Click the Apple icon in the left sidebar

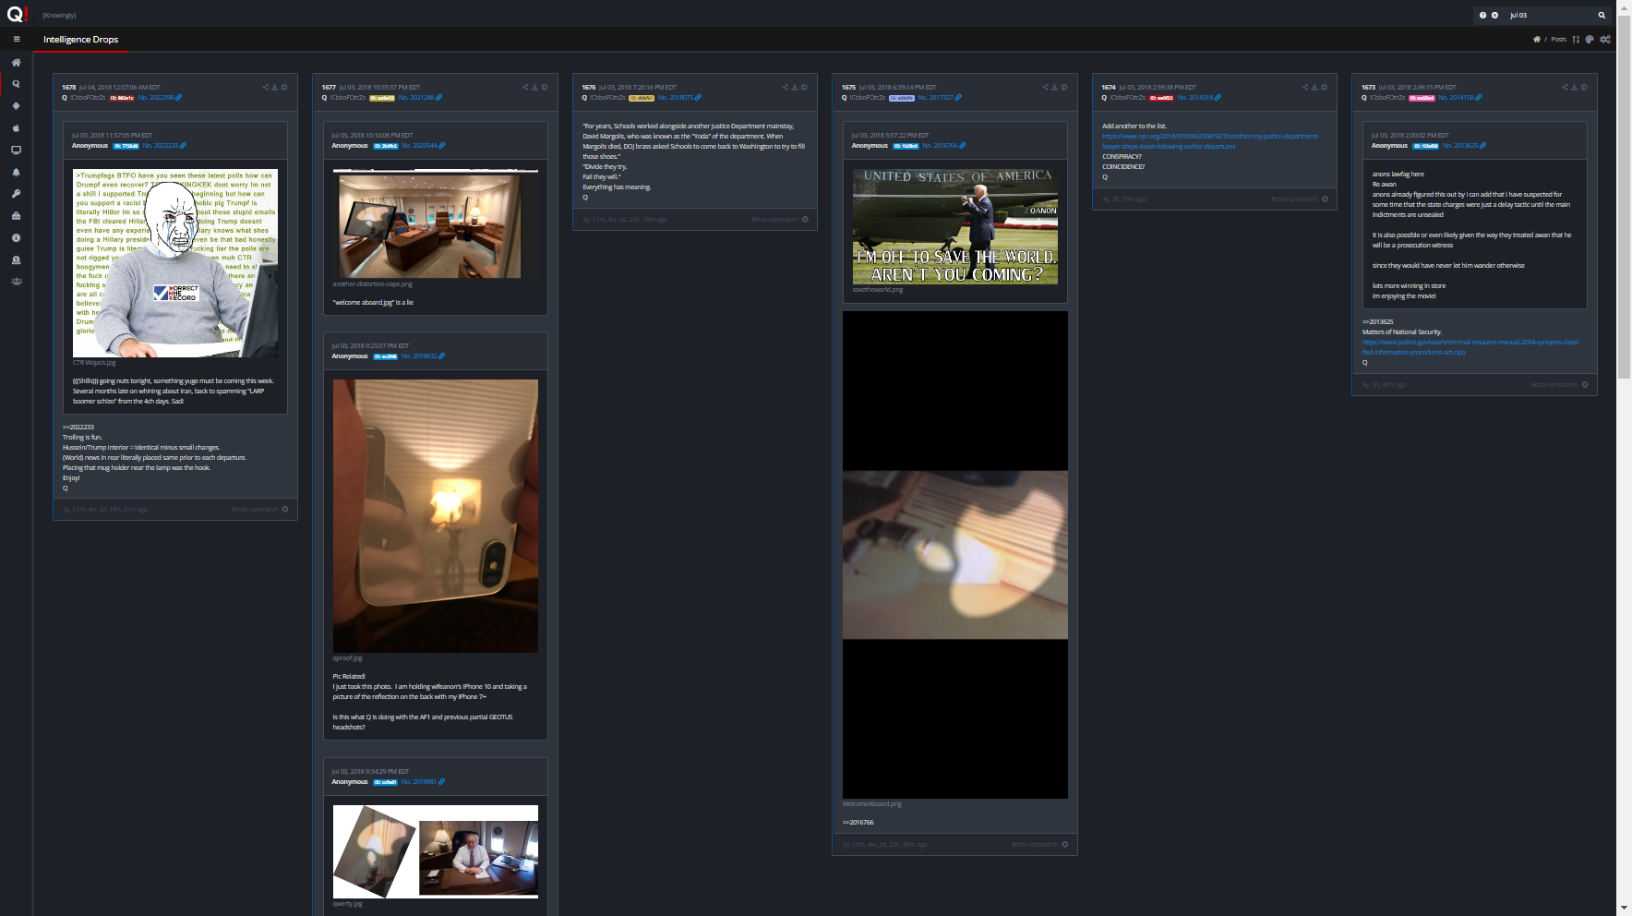pyautogui.click(x=16, y=128)
